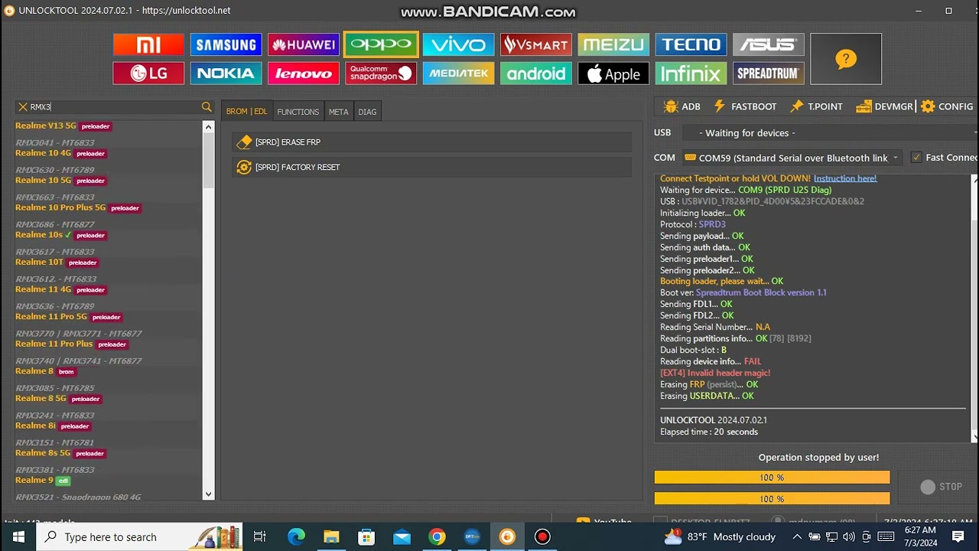
Task: Switch to the DIAG tab
Action: pyautogui.click(x=367, y=112)
